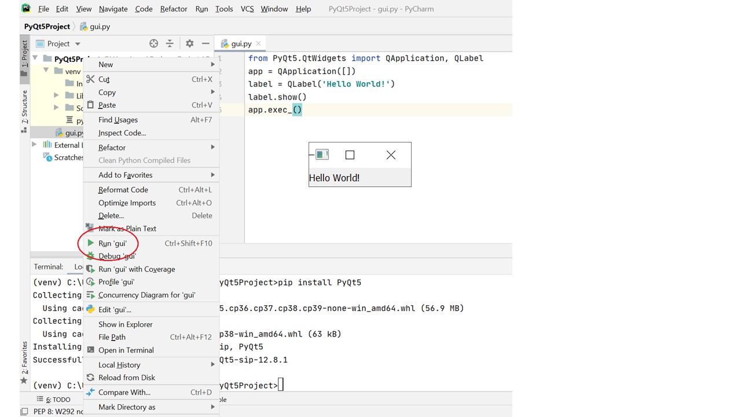741x417 pixels.
Task: Click the Compare With icon
Action: (x=90, y=392)
